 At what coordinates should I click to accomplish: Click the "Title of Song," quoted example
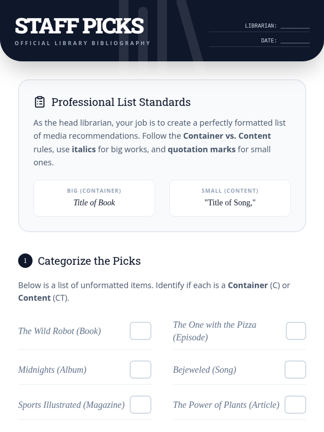point(230,202)
